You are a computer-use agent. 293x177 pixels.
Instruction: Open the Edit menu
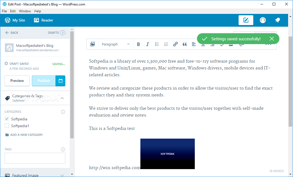click(13, 11)
